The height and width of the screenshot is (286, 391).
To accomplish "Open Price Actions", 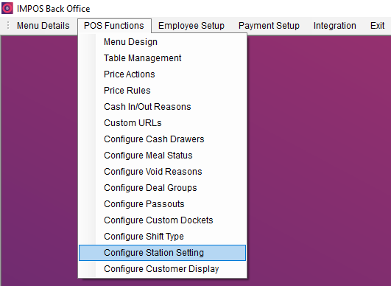I will click(x=162, y=74).
